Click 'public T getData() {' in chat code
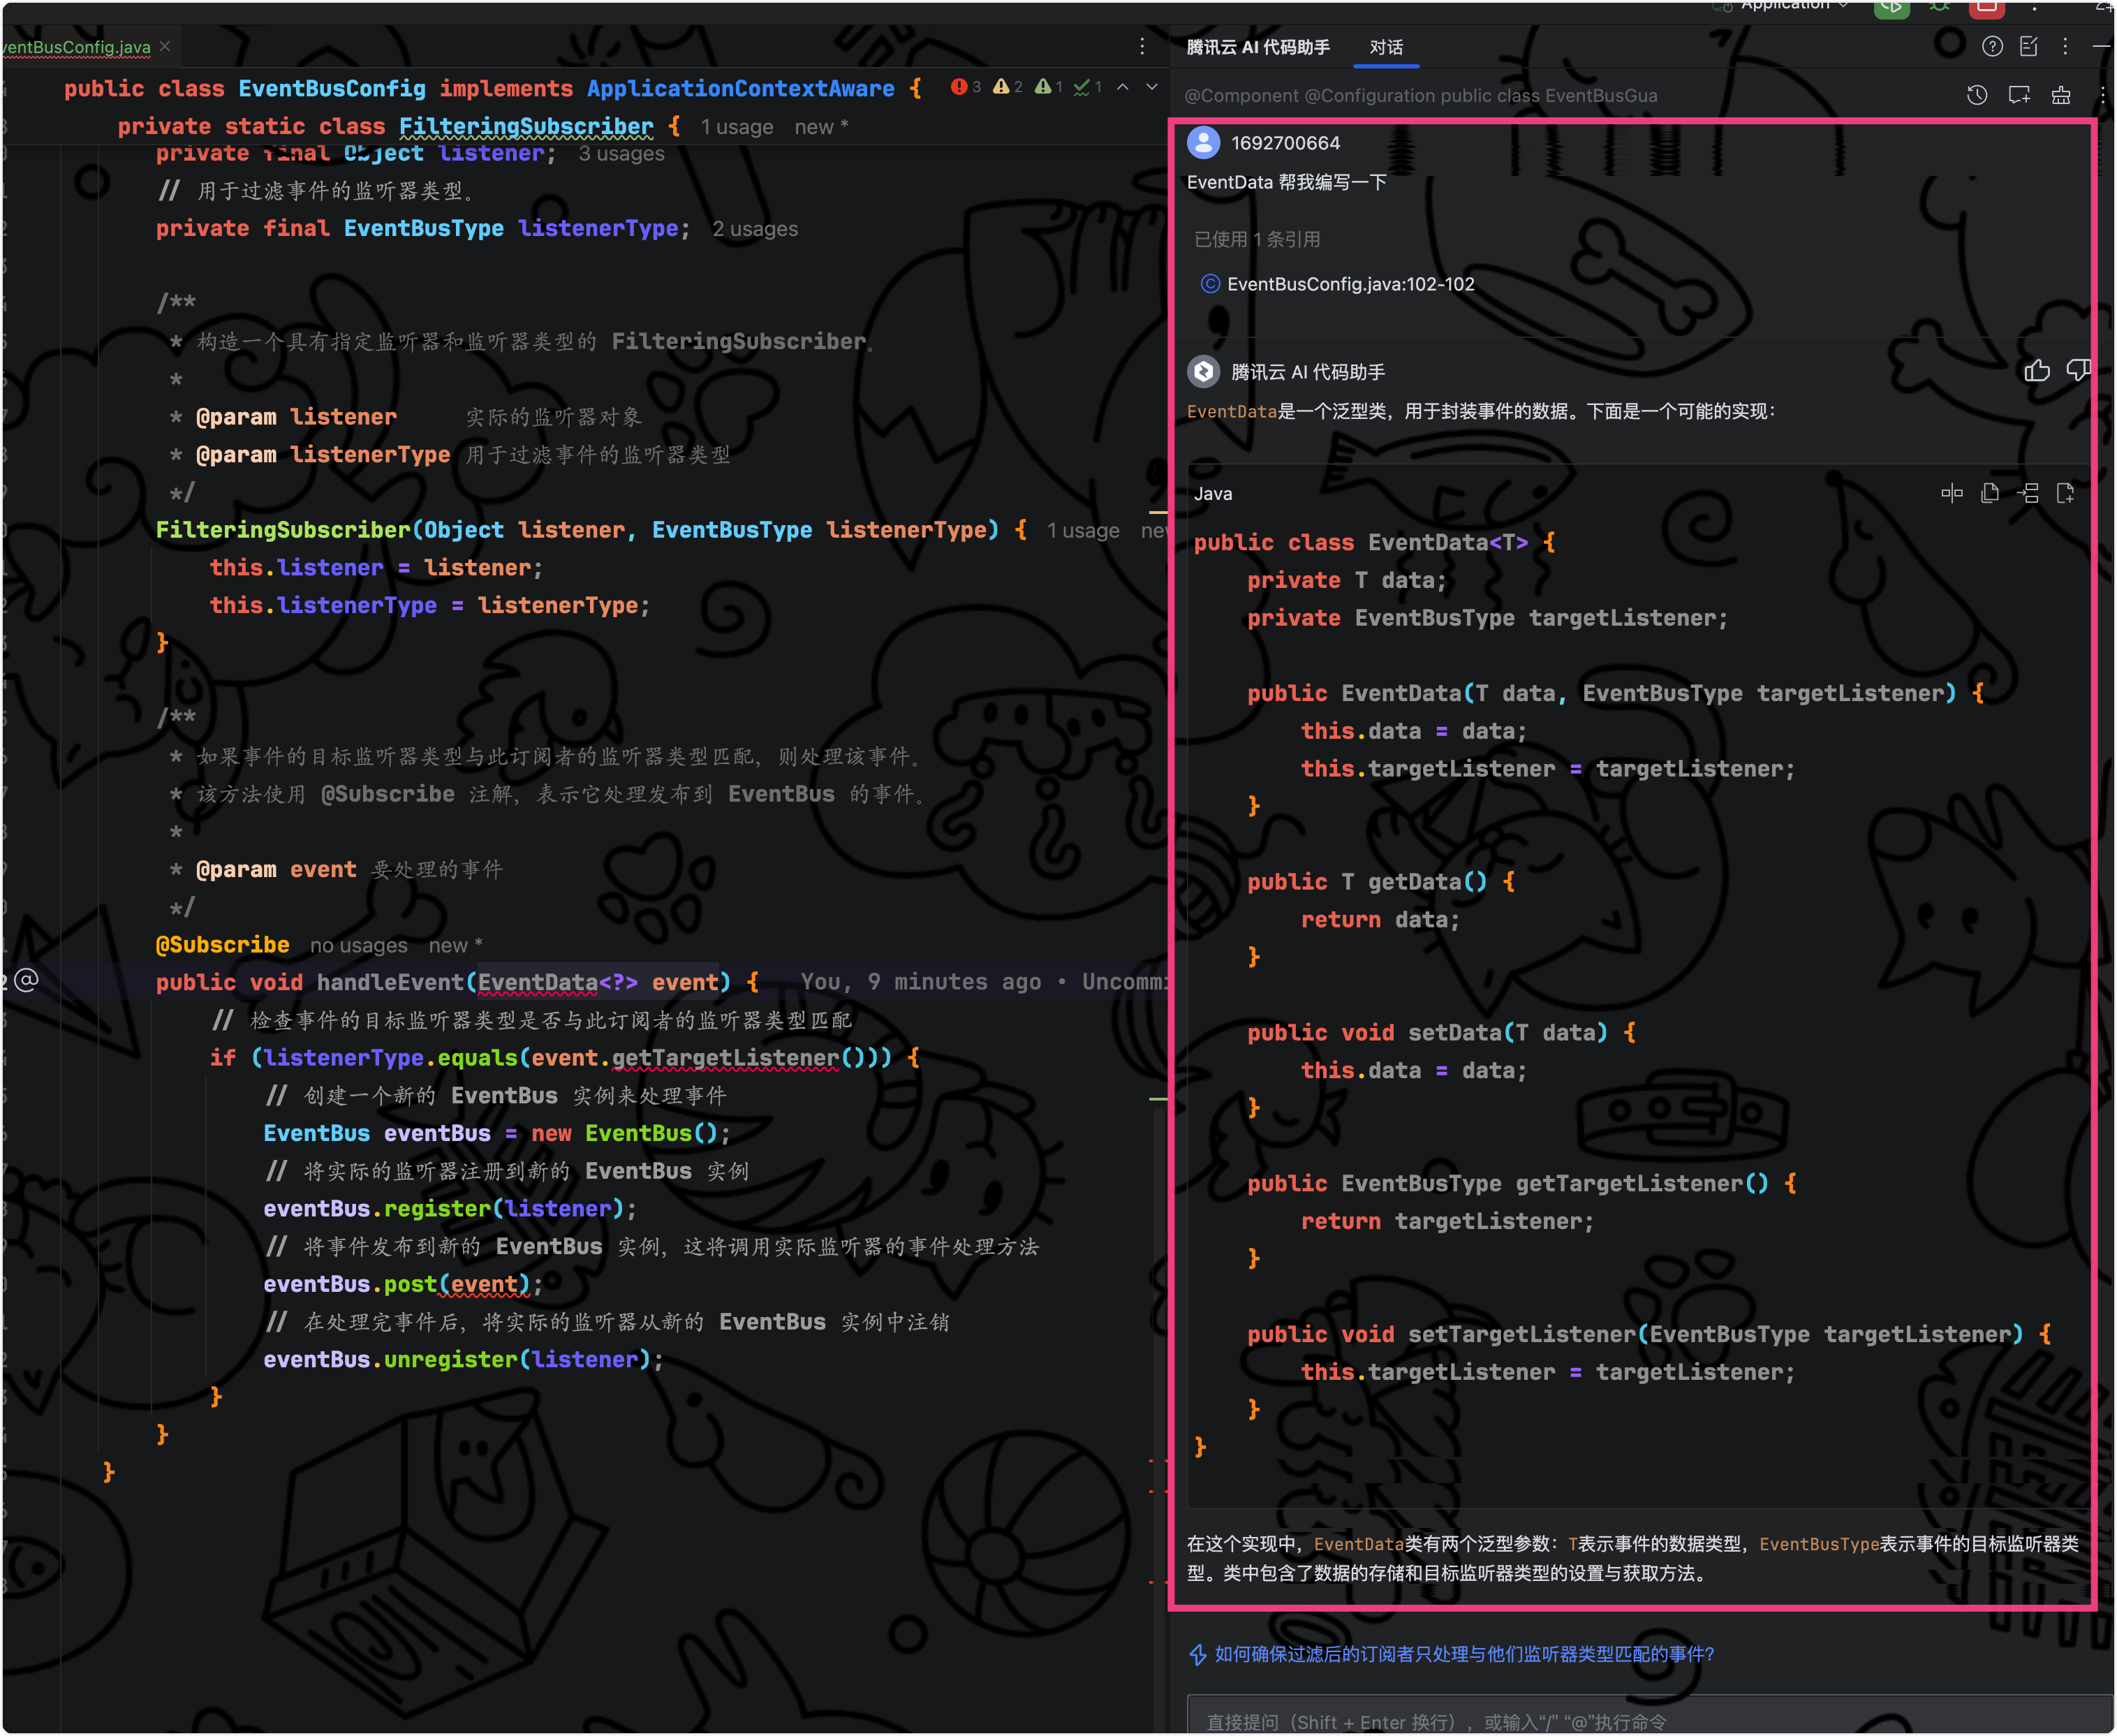2117x1736 pixels. (1381, 882)
